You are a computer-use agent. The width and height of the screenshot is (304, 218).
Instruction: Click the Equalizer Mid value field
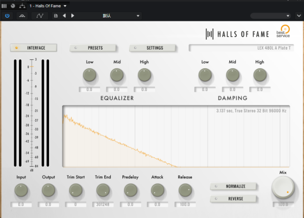tap(117, 89)
